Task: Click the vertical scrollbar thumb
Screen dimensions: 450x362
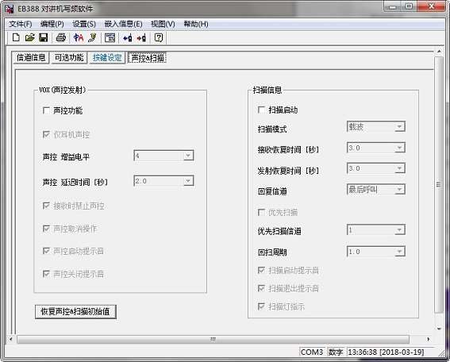Action: click(x=439, y=184)
